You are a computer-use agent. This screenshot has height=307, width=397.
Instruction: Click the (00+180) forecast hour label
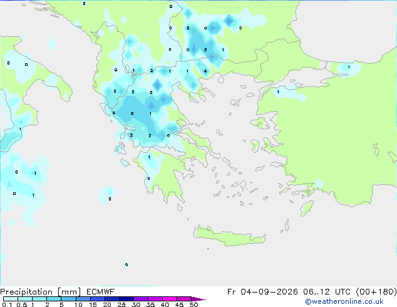point(376,292)
